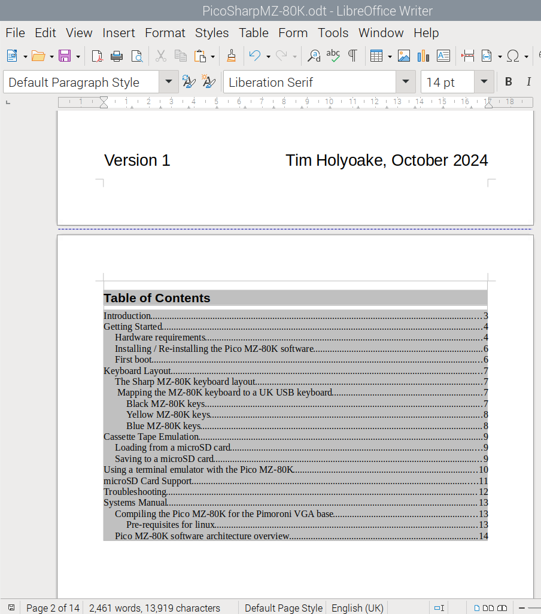Click the word and character count
Viewport: 541px width, 614px height.
pyautogui.click(x=154, y=608)
